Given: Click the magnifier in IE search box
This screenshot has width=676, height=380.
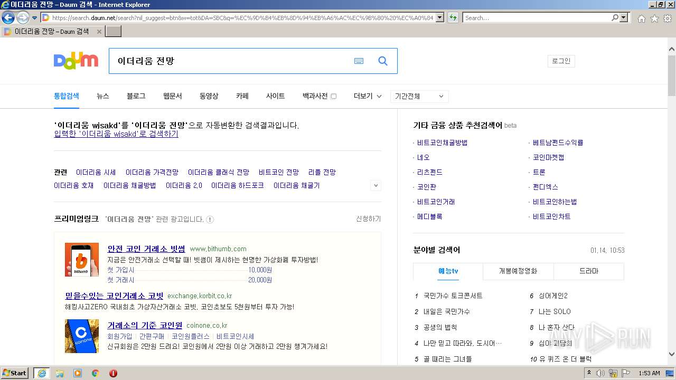Looking at the screenshot, I should click(615, 17).
